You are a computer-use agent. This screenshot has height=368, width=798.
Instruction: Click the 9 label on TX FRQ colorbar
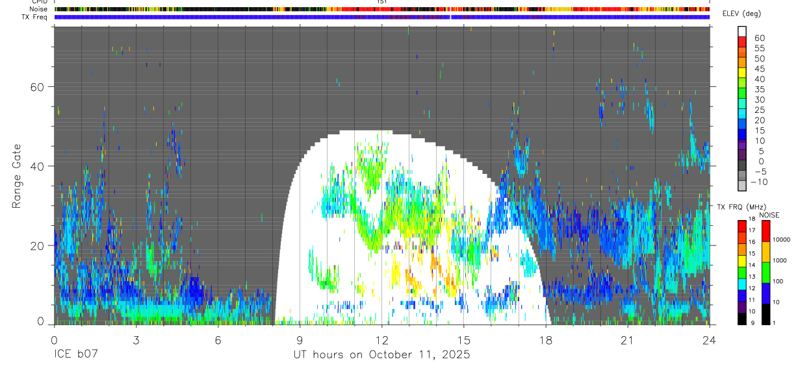(751, 323)
